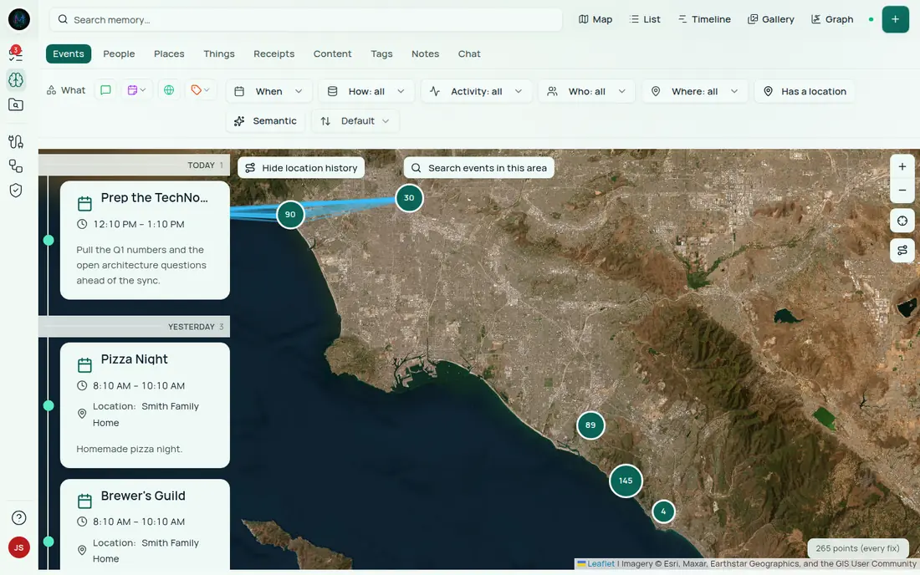This screenshot has height=575, width=920.
Task: Click the map route settings icon below crosshair
Action: click(902, 250)
